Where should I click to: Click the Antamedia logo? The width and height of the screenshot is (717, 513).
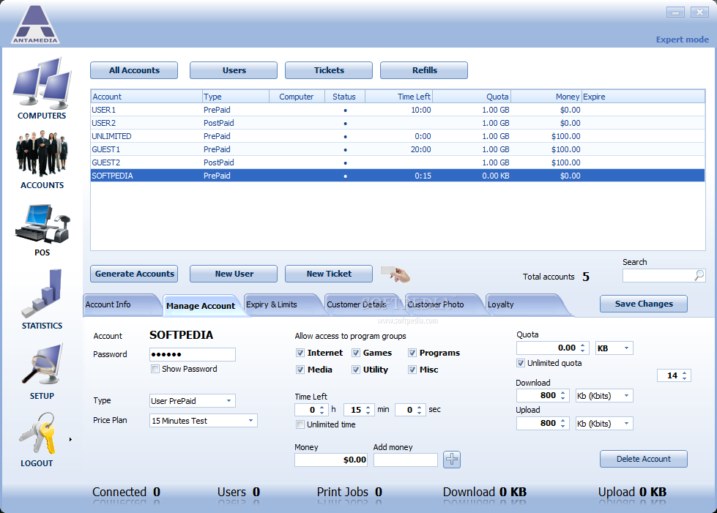[x=35, y=24]
